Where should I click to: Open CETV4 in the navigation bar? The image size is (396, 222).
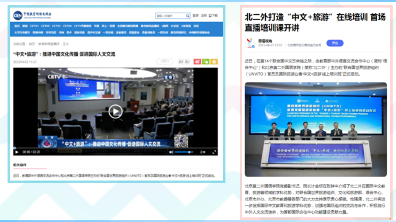[67, 26]
